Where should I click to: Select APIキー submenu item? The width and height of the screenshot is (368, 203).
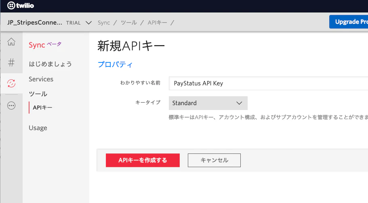pos(42,108)
